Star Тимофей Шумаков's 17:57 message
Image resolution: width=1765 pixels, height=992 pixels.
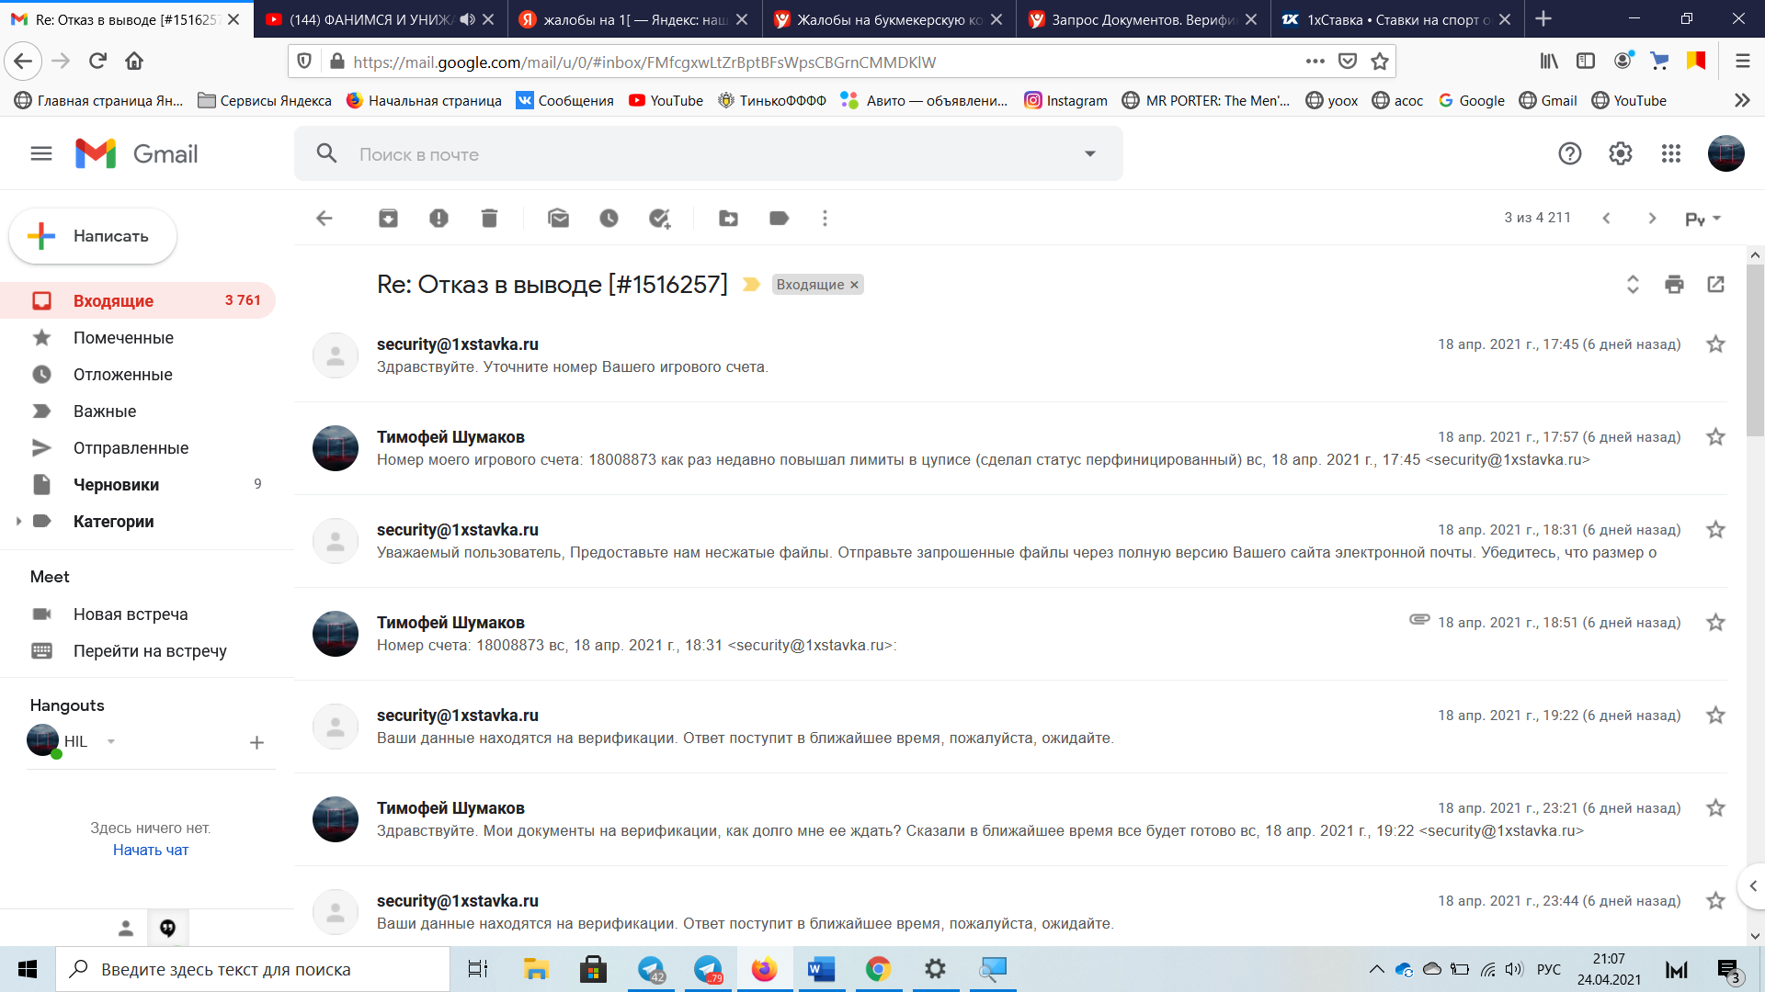pos(1715,437)
